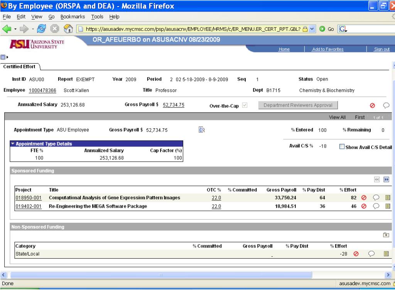Open the URL bar history dropdown
The width and height of the screenshot is (395, 296).
point(312,29)
